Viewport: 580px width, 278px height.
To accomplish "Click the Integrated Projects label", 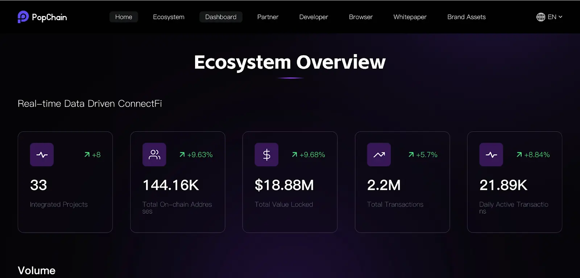I will (x=59, y=205).
